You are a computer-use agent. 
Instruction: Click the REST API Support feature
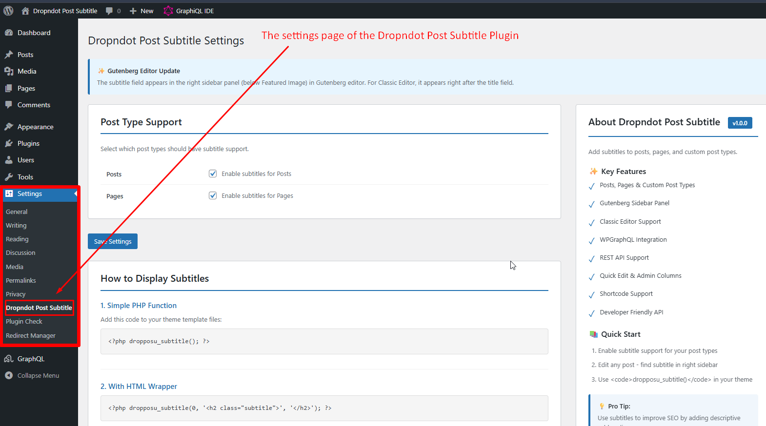coord(624,258)
